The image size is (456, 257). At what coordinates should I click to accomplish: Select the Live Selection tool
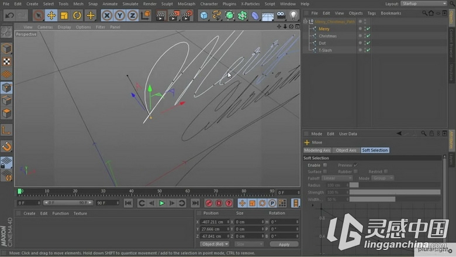coord(39,15)
